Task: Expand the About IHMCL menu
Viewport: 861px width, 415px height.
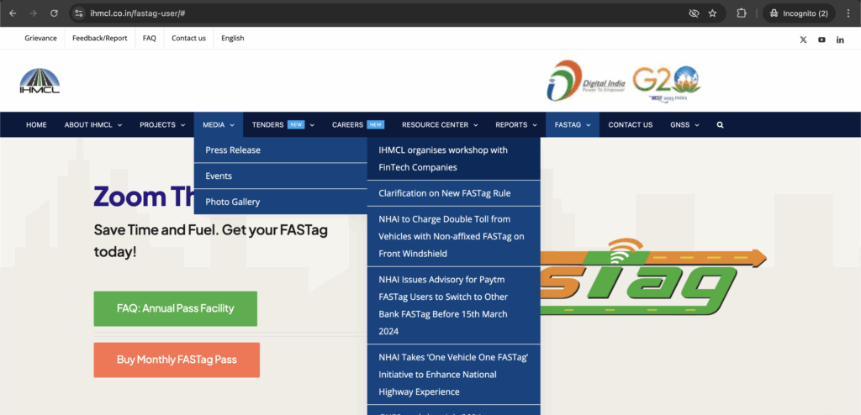Action: [x=93, y=125]
